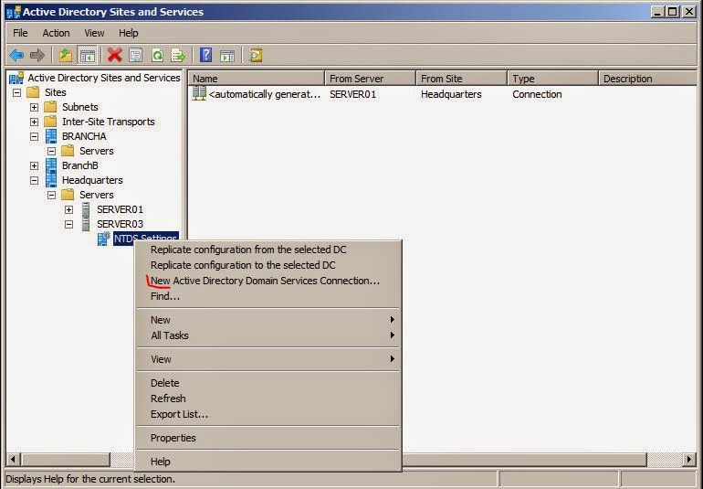Click the Refresh toolbar icon

[x=157, y=56]
